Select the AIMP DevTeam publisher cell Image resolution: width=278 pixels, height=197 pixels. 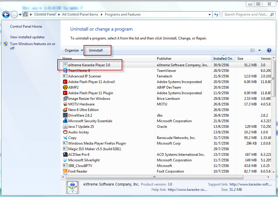pyautogui.click(x=169, y=87)
